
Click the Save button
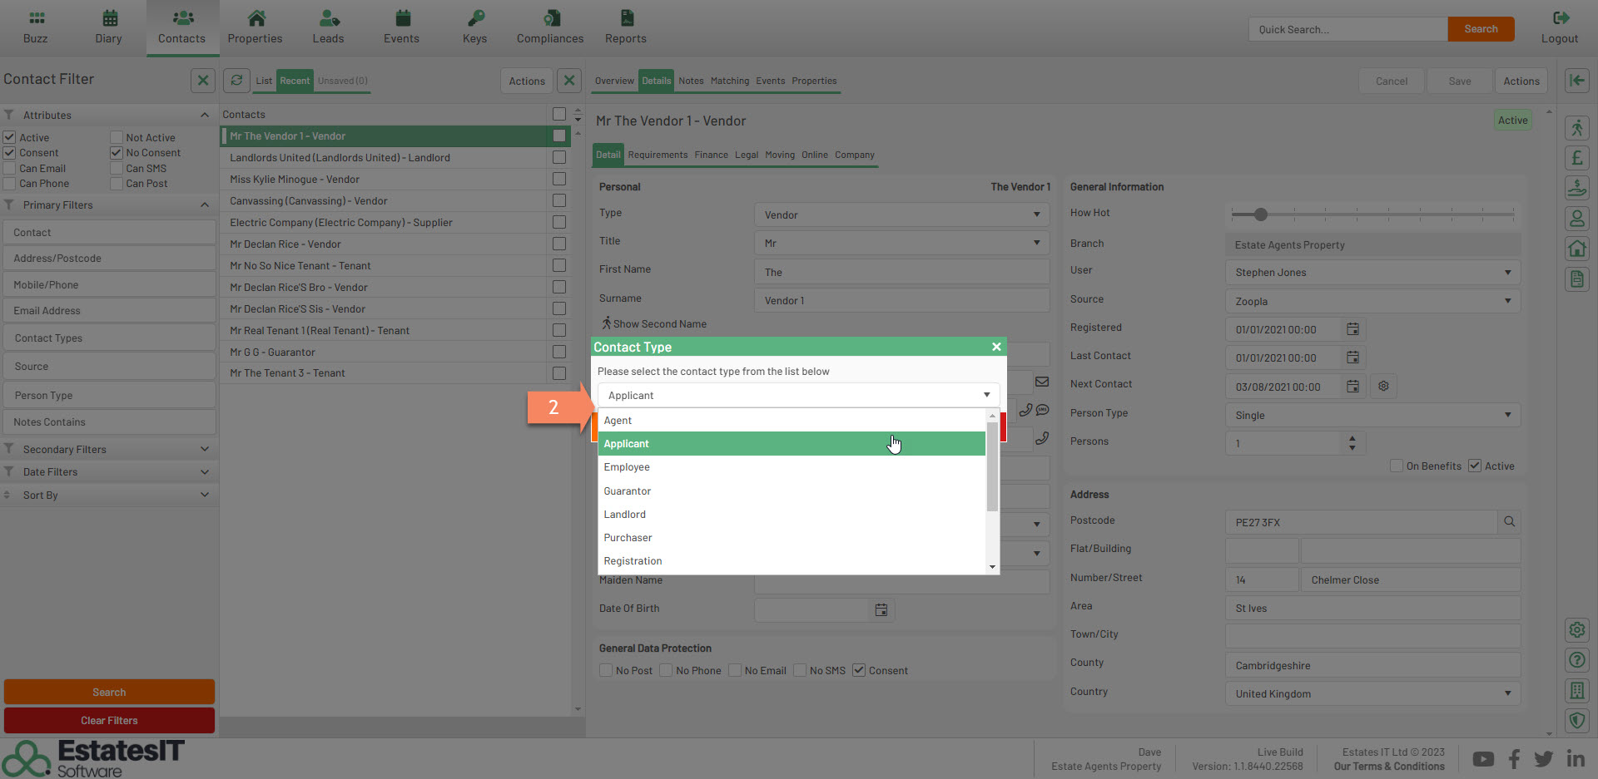pyautogui.click(x=1459, y=81)
